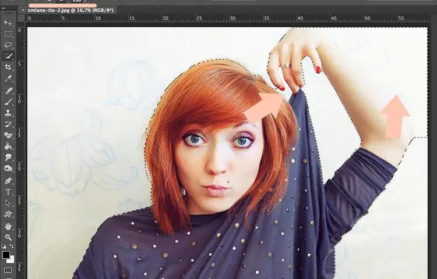Select the Smudge tool
437x279 pixels.
pos(8,158)
